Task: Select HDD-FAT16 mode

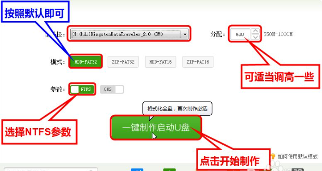Action: [160, 62]
